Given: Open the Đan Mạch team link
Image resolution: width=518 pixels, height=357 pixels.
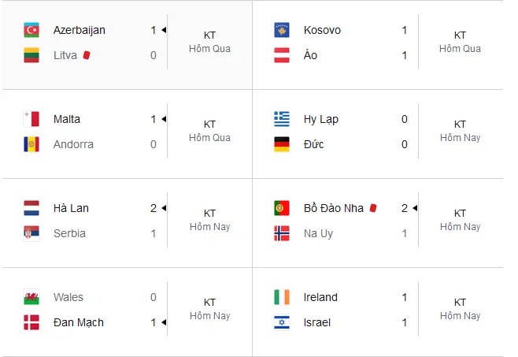Looking at the screenshot, I should 79,322.
